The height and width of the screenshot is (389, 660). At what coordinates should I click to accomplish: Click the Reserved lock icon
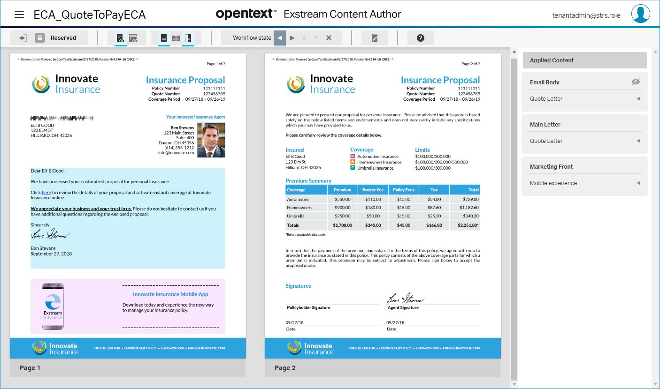[40, 38]
